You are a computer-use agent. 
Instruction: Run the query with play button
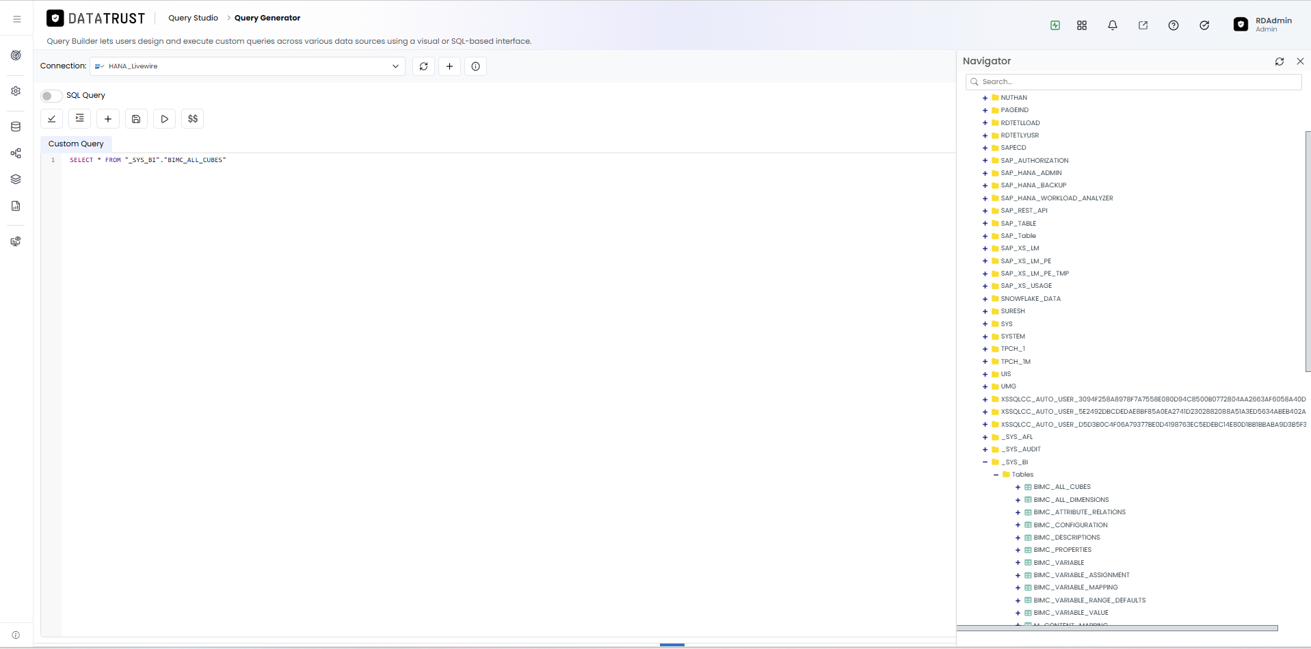coord(164,119)
